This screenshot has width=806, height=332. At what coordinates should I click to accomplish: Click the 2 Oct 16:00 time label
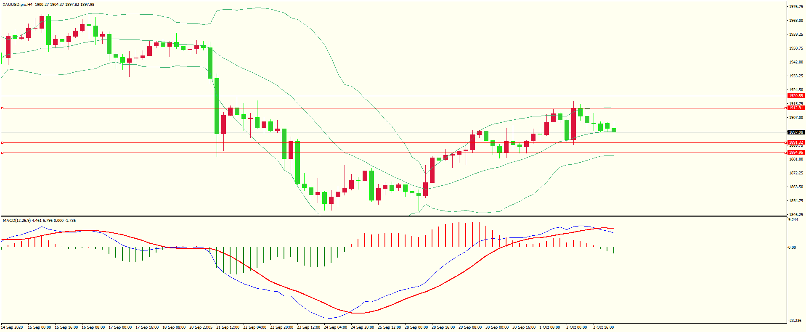tap(603, 327)
